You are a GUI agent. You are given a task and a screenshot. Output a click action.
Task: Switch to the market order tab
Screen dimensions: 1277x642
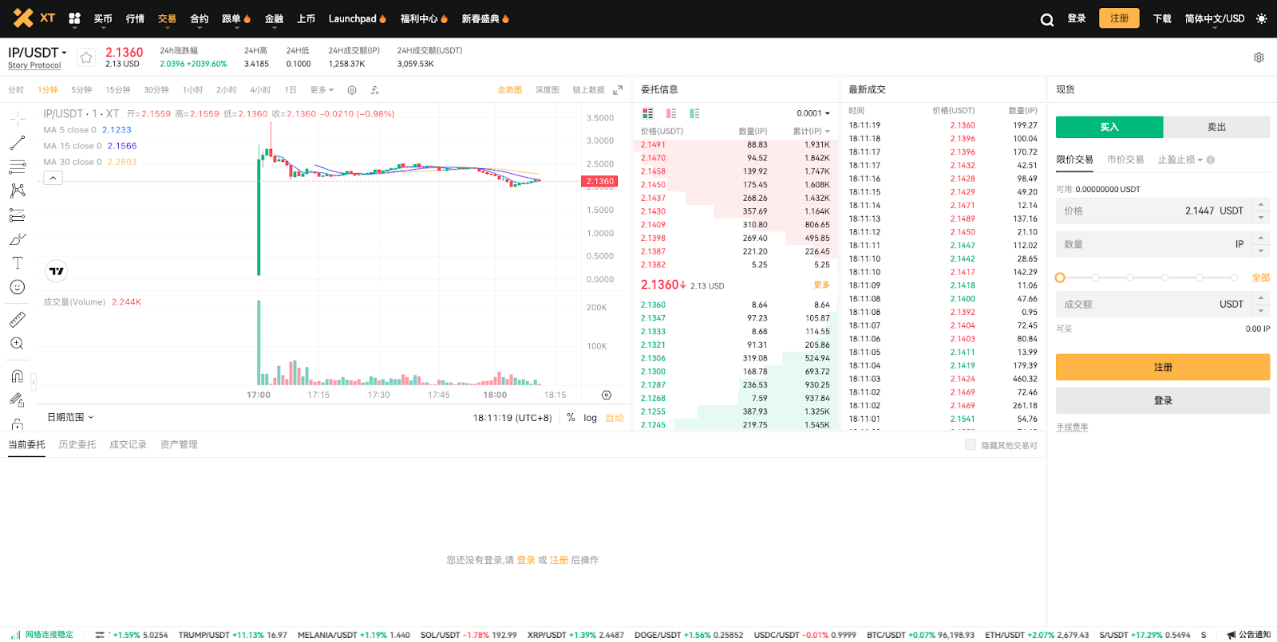[1125, 160]
